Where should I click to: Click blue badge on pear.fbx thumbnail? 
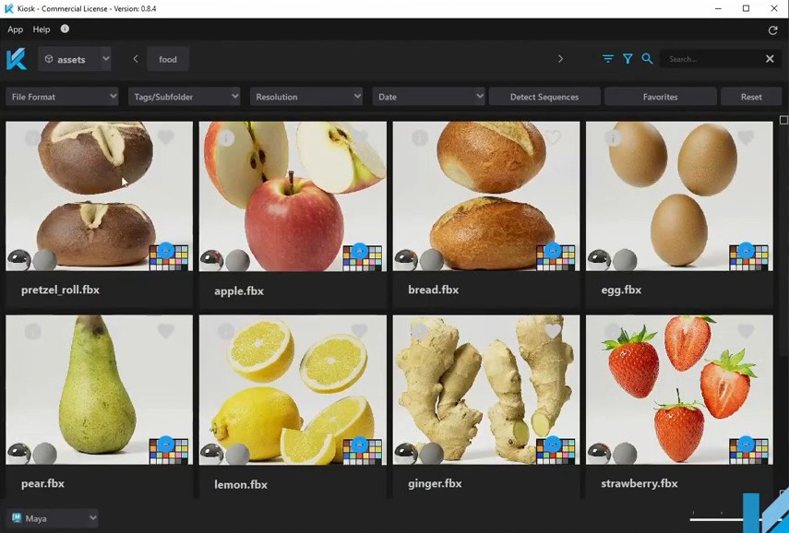click(x=166, y=444)
